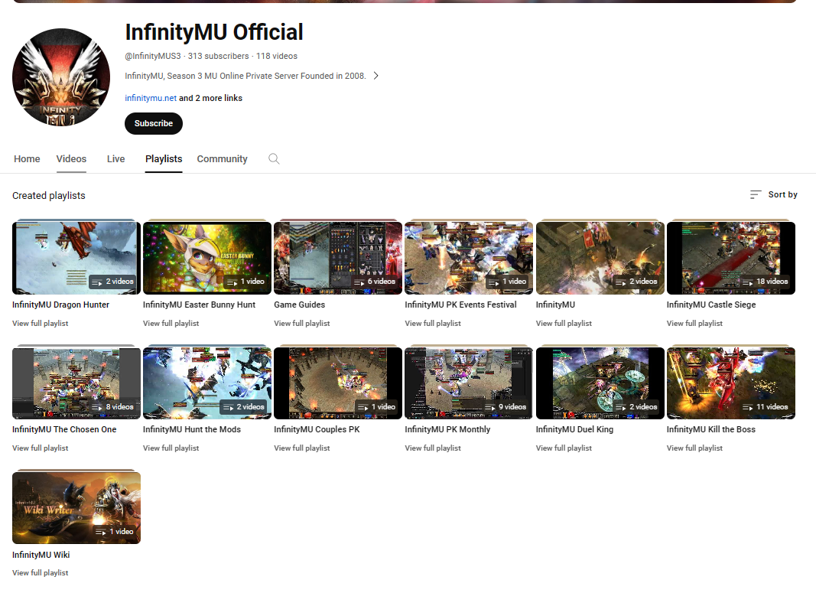The image size is (816, 593).
Task: Go to the Community tab
Action: tap(223, 159)
